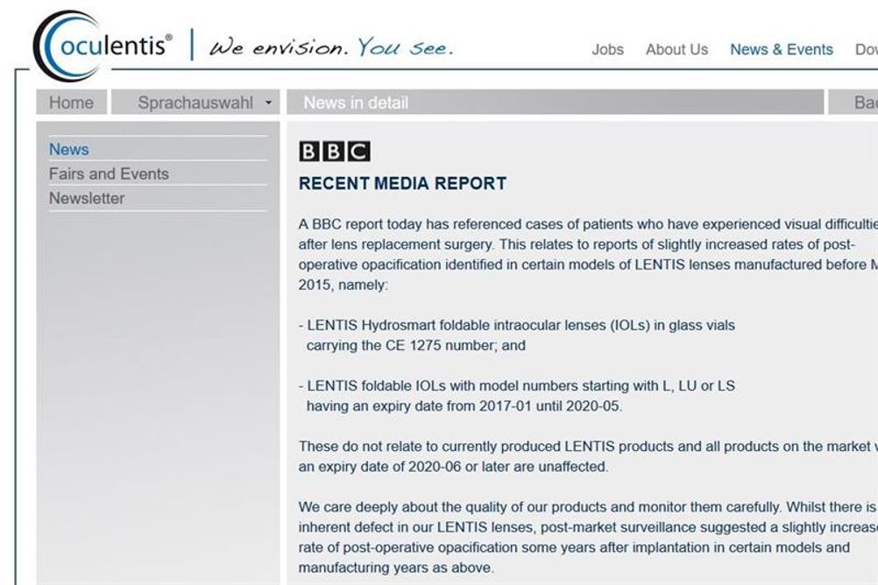Open Fairs and Events in the sidebar

click(109, 174)
